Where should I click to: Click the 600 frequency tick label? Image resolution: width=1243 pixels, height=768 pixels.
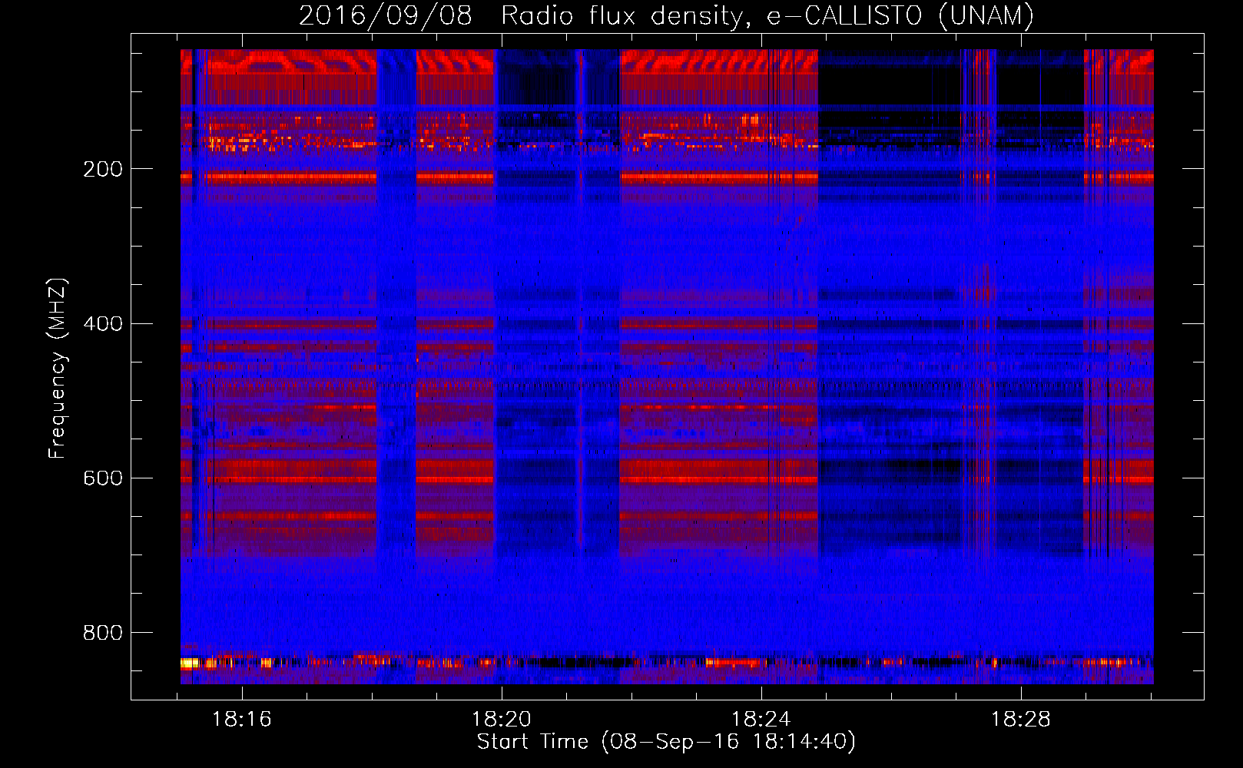point(103,478)
